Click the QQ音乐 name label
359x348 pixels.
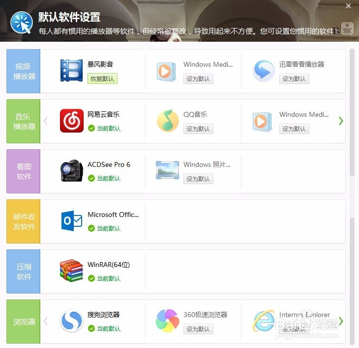195,114
